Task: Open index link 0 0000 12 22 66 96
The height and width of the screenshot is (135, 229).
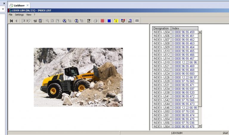Action: click(184, 62)
